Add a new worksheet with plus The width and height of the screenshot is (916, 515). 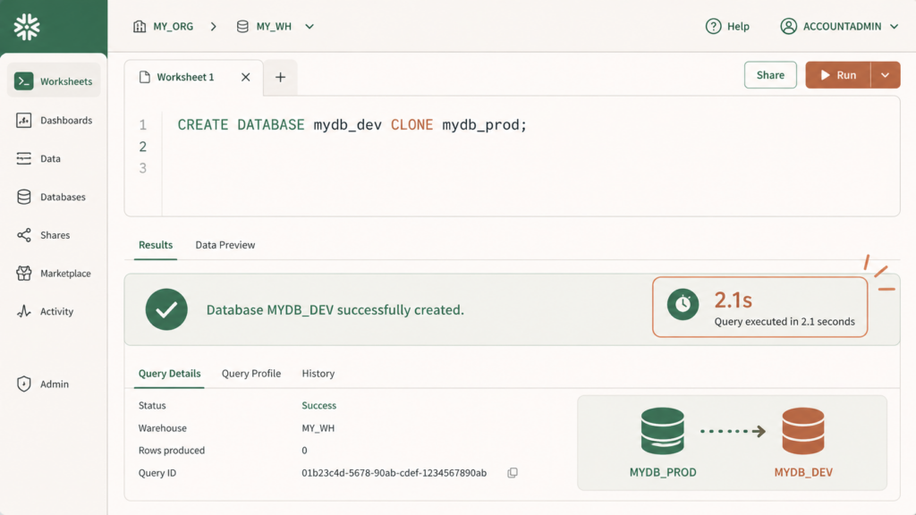tap(280, 77)
